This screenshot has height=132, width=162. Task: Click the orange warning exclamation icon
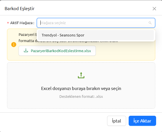click(14, 45)
